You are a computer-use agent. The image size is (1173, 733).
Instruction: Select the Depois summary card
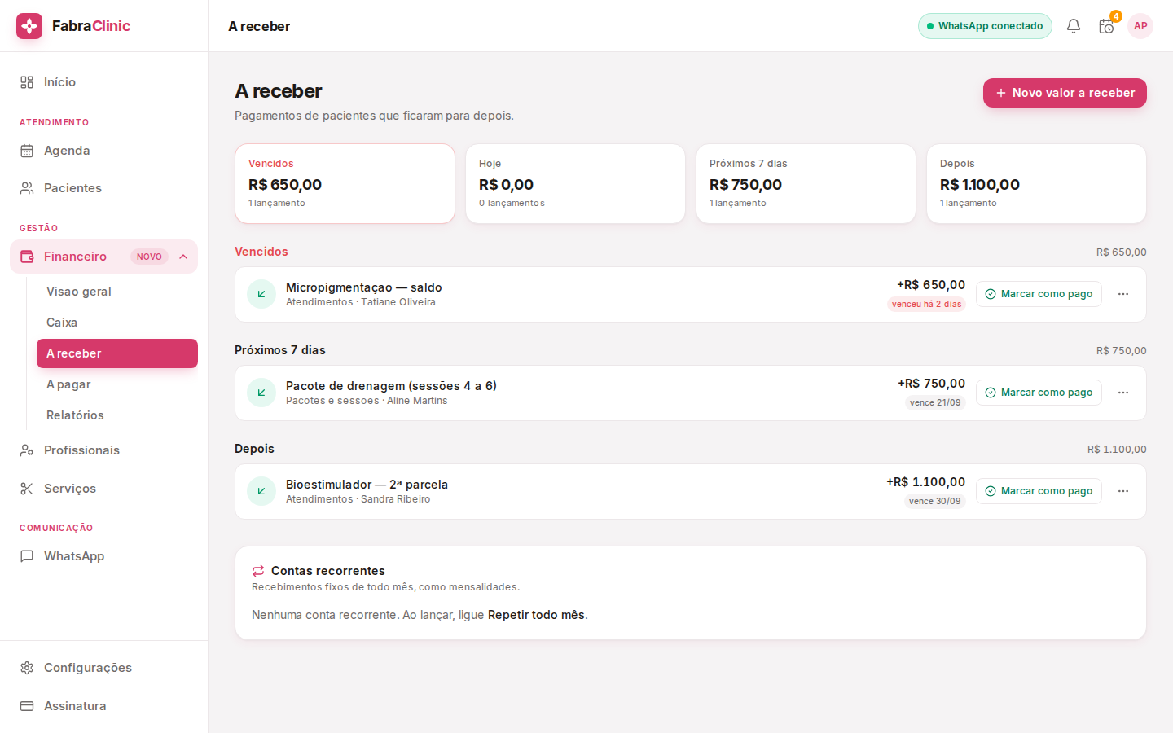click(1036, 184)
